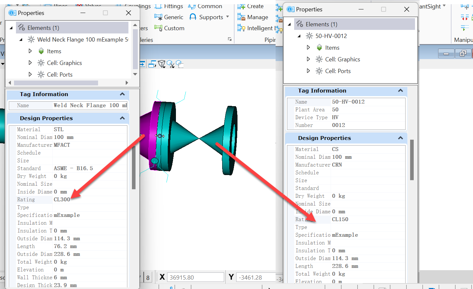
Task: Expand Items under 50-HV-0012
Action: click(x=308, y=47)
